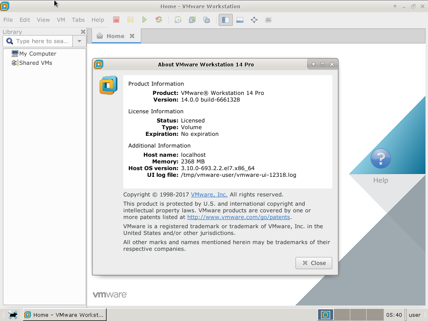Click the Memory value 2368 MB
The width and height of the screenshot is (428, 321).
193,162
